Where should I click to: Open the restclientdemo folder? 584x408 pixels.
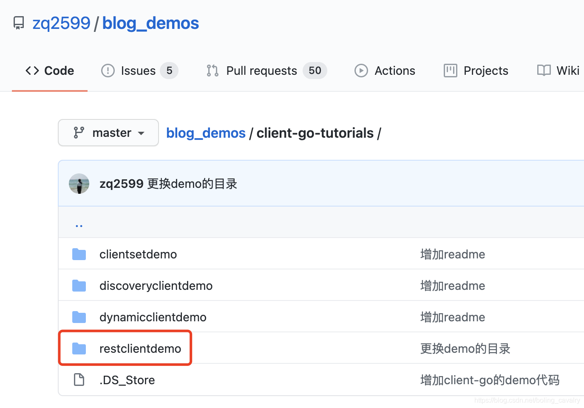click(140, 348)
